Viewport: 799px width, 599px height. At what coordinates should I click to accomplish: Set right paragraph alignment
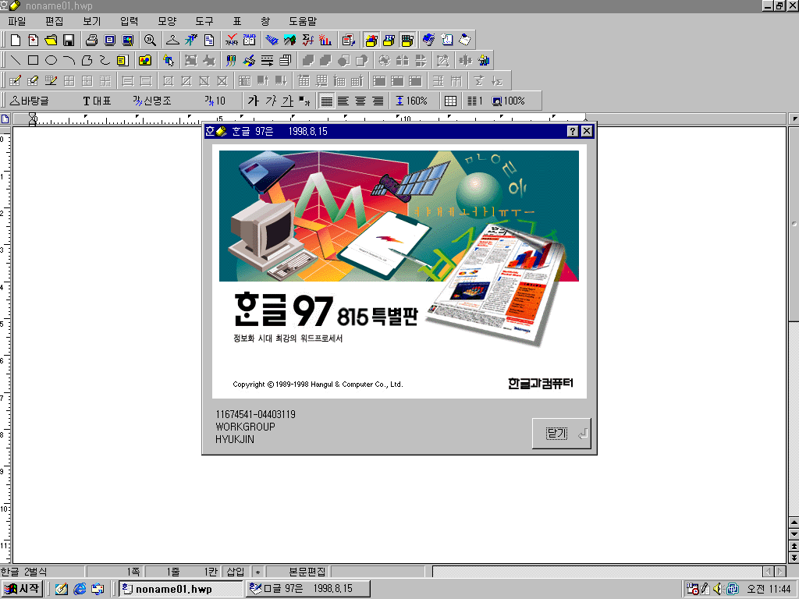click(378, 101)
